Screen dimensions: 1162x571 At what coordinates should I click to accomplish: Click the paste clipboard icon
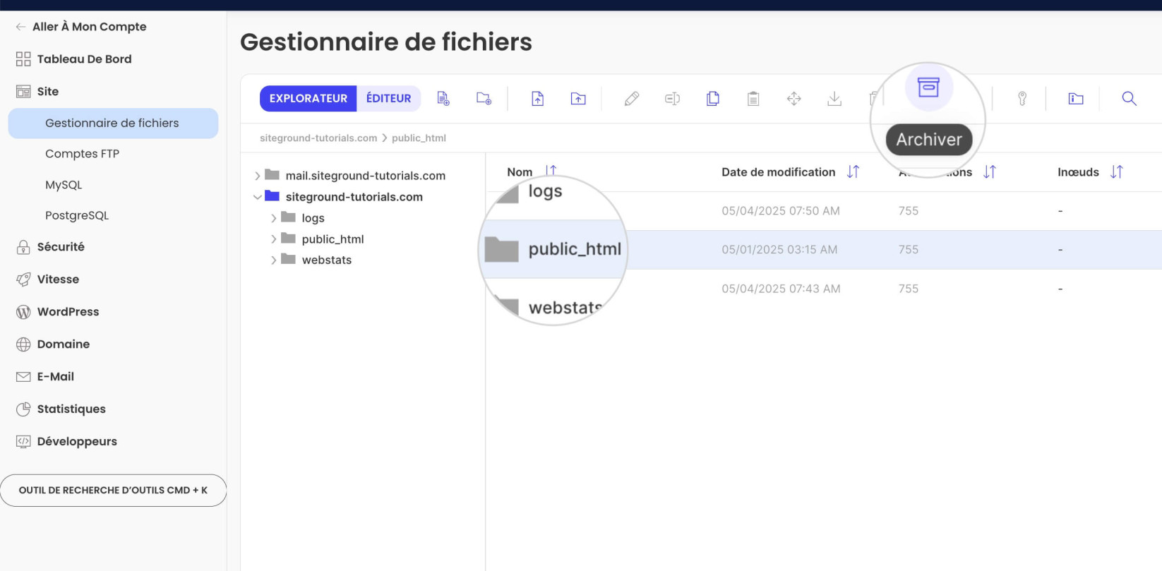click(x=753, y=99)
